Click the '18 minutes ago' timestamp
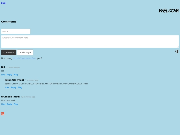The width and height of the screenshot is (180, 135). (28, 97)
